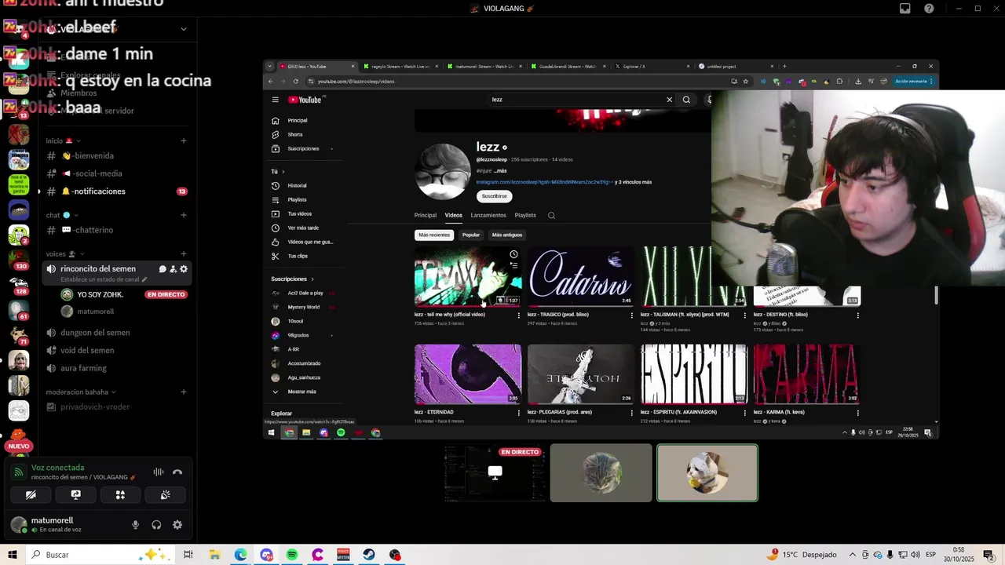Viewport: 1005px width, 565px height.
Task: Open the chatterino text channel
Action: coord(116,230)
